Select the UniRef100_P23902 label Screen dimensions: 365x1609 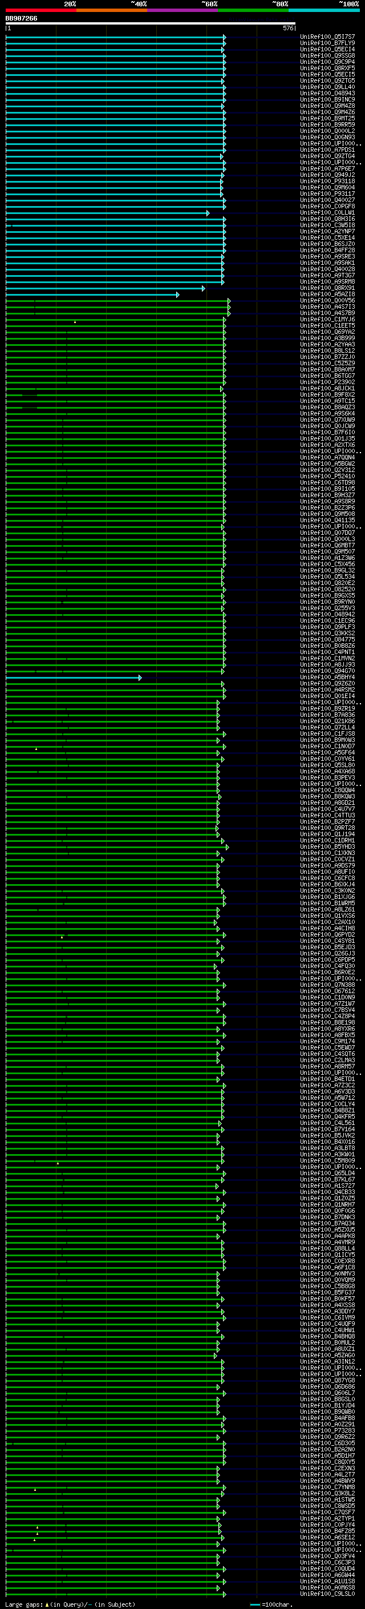pos(327,382)
